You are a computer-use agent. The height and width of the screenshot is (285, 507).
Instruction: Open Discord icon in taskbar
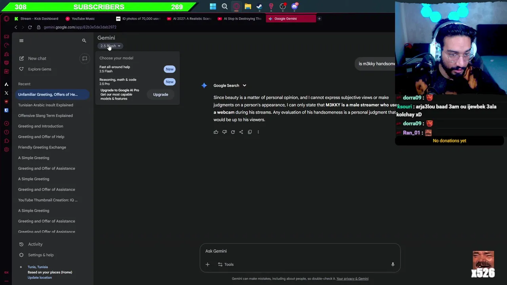[x=294, y=6]
